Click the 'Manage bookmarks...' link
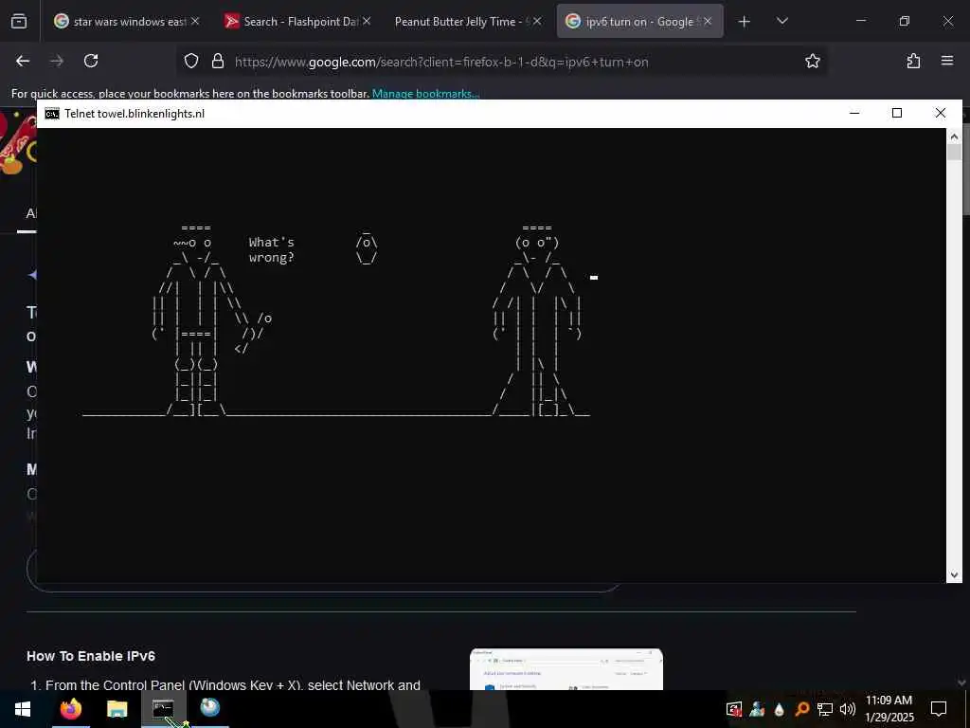This screenshot has height=728, width=970. coord(425,94)
